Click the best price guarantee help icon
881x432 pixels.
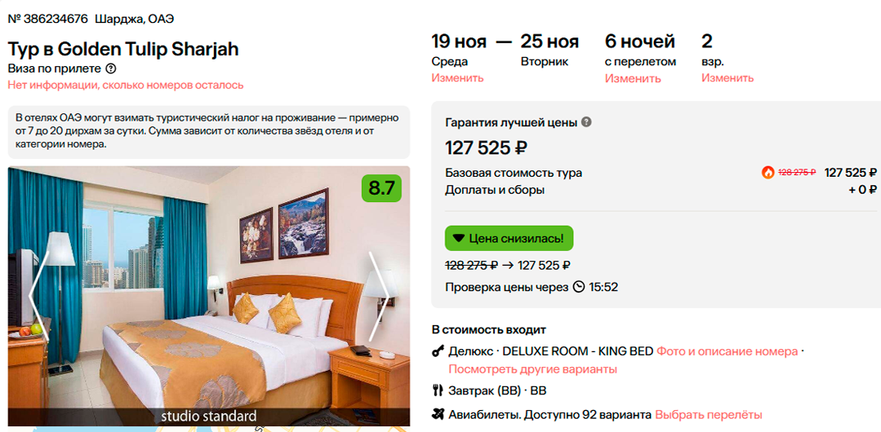[x=586, y=122]
